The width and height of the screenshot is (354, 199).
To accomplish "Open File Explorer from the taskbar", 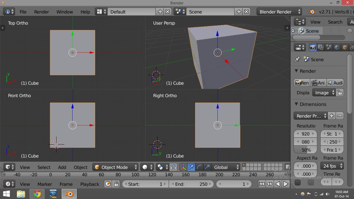I will [x=21, y=194].
